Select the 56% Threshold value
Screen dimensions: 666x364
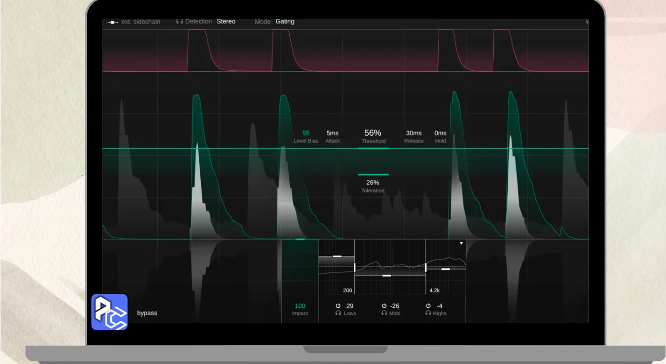(373, 133)
